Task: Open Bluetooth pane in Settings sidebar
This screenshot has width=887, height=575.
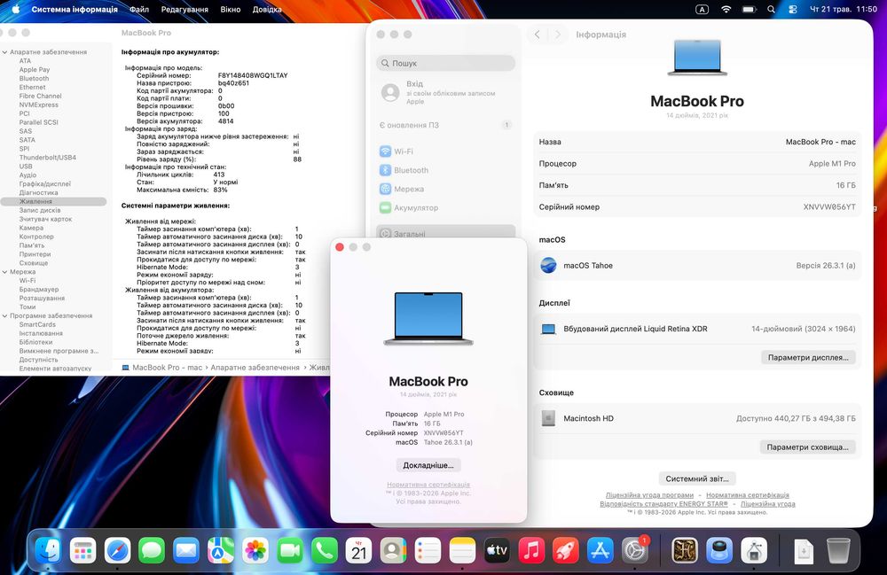Action: (446, 170)
